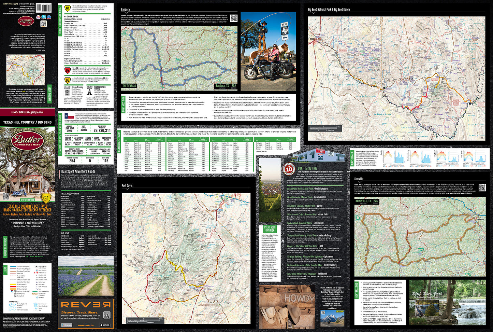
Task: Click the orange G3 road classification shield
Action: pyautogui.click(x=68, y=80)
